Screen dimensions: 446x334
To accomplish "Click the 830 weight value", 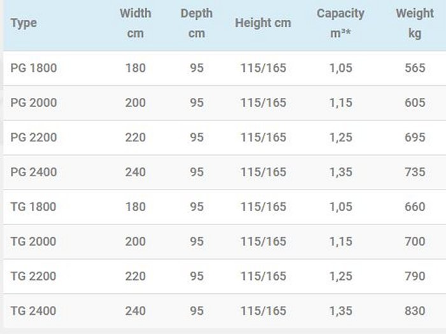I will tap(415, 311).
